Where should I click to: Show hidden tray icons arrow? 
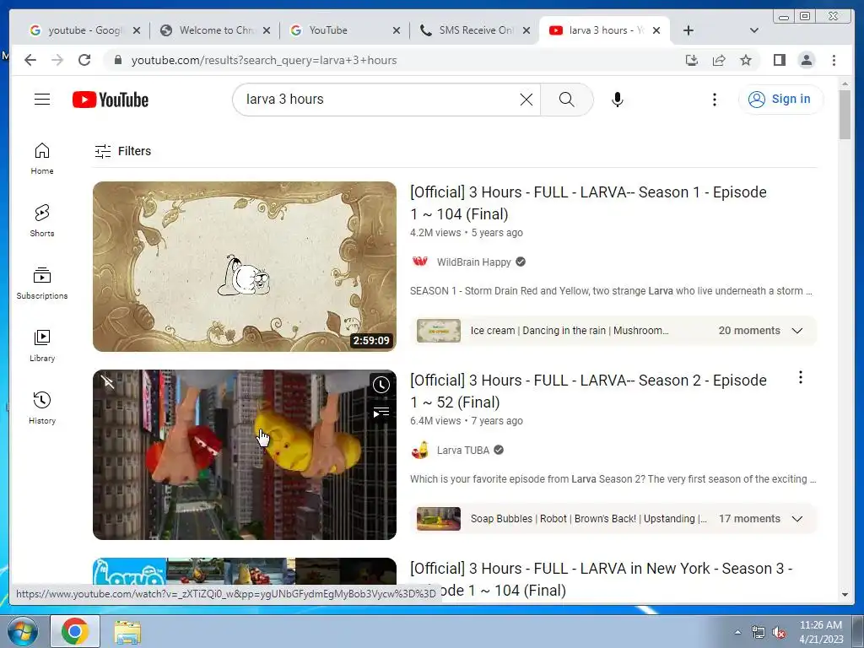pyautogui.click(x=737, y=633)
